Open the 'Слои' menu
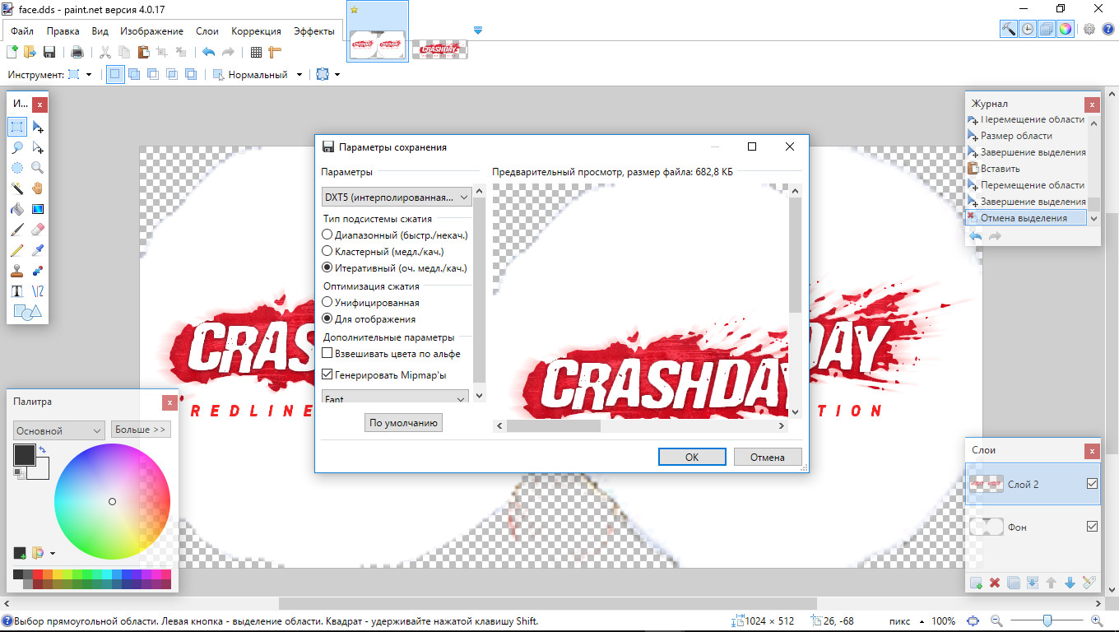Screen dimensions: 1119x632 207,31
